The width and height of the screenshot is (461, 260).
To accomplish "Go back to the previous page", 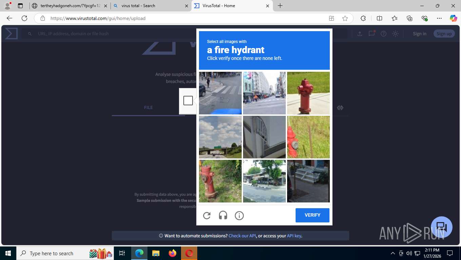I will click(9, 18).
